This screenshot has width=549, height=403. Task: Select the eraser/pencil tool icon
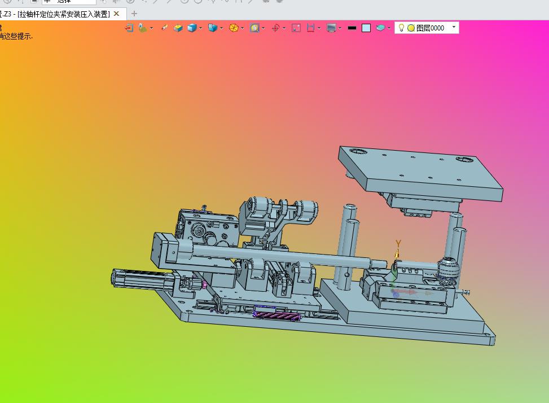[164, 28]
